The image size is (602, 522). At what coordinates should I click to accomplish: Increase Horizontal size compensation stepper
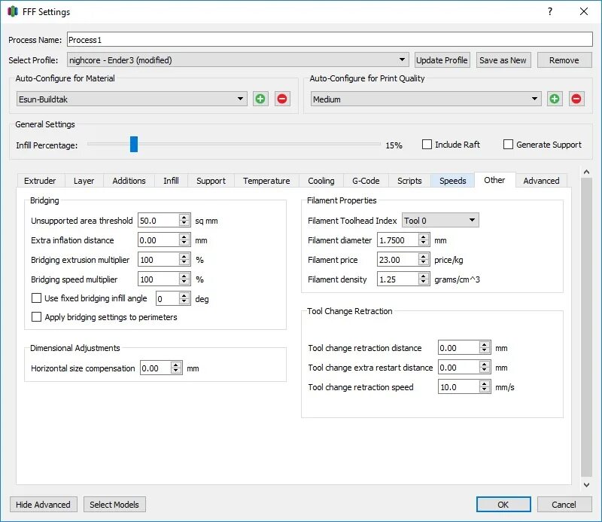pyautogui.click(x=176, y=365)
